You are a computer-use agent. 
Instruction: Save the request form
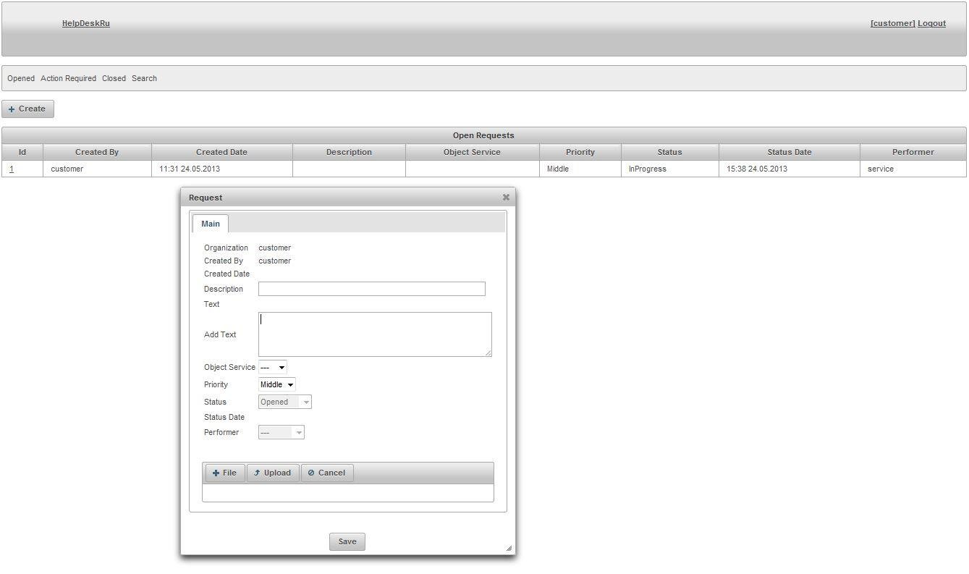[347, 541]
